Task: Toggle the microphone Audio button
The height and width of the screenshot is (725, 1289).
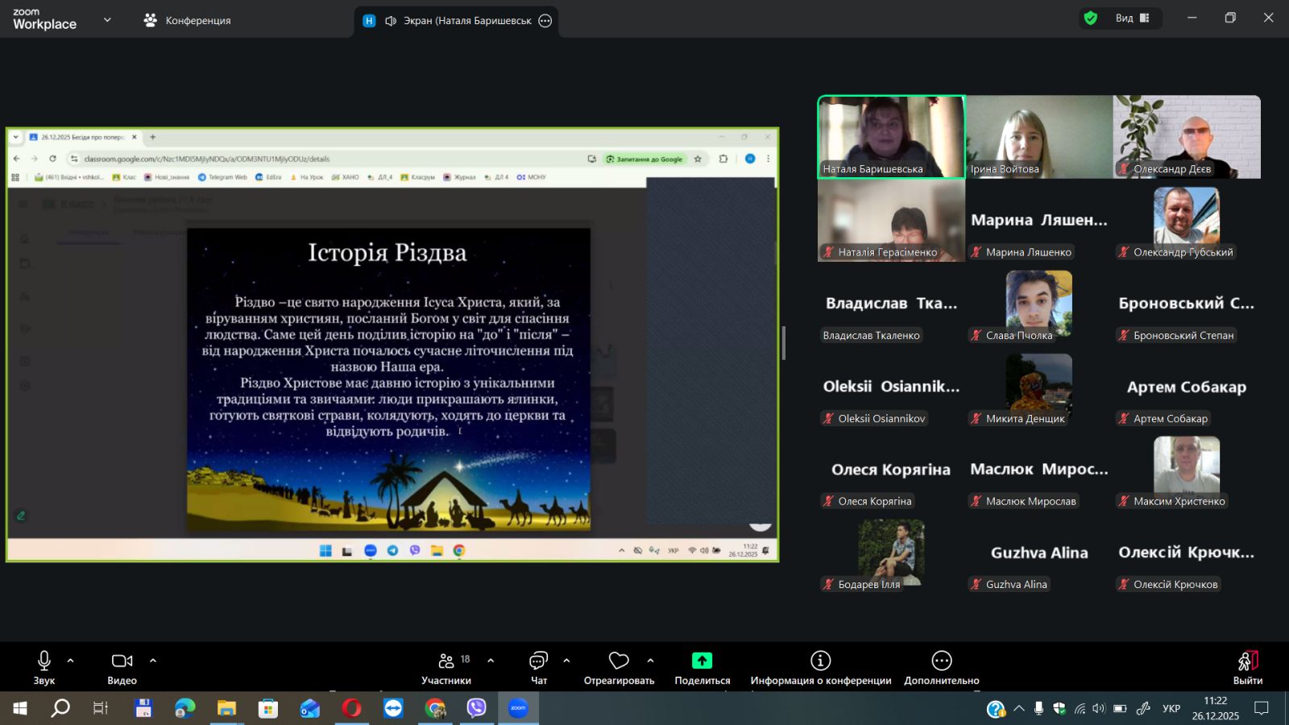Action: [44, 661]
